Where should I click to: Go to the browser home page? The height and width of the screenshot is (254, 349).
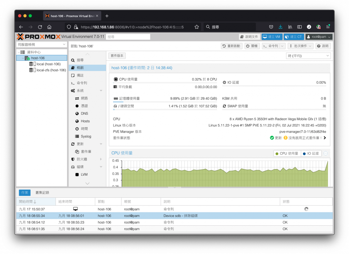(49, 27)
